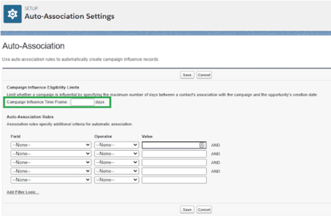Click the Campaign Influence Eligibility Limits heading
Viewport: 331px width, 217px height.
pyautogui.click(x=43, y=88)
